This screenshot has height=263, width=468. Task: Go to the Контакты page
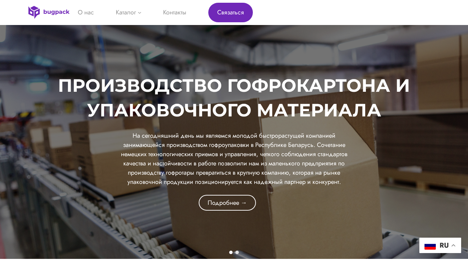click(x=174, y=12)
